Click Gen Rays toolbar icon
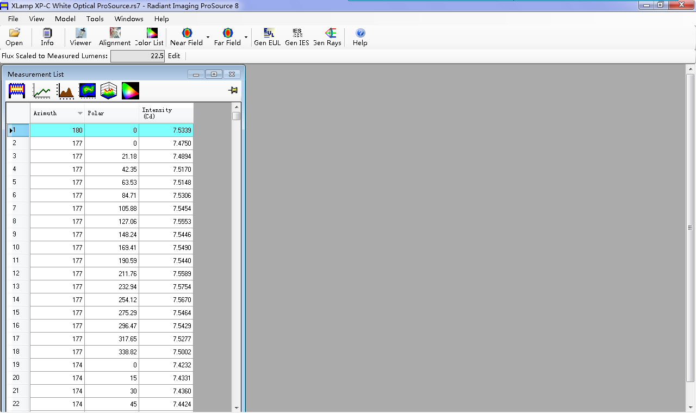This screenshot has height=413, width=696. 328,37
